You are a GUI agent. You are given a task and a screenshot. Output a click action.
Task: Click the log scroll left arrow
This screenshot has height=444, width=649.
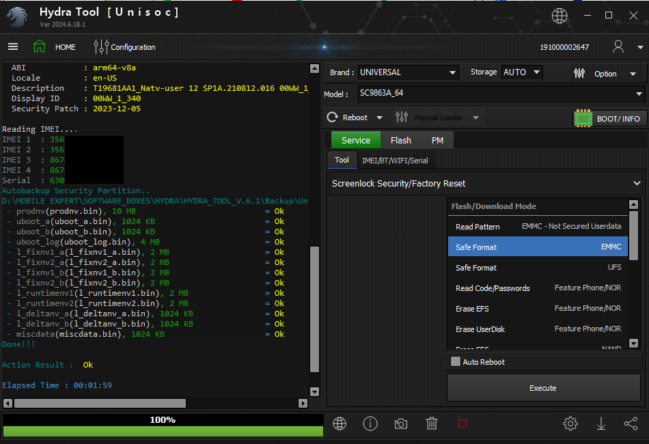pyautogui.click(x=8, y=403)
